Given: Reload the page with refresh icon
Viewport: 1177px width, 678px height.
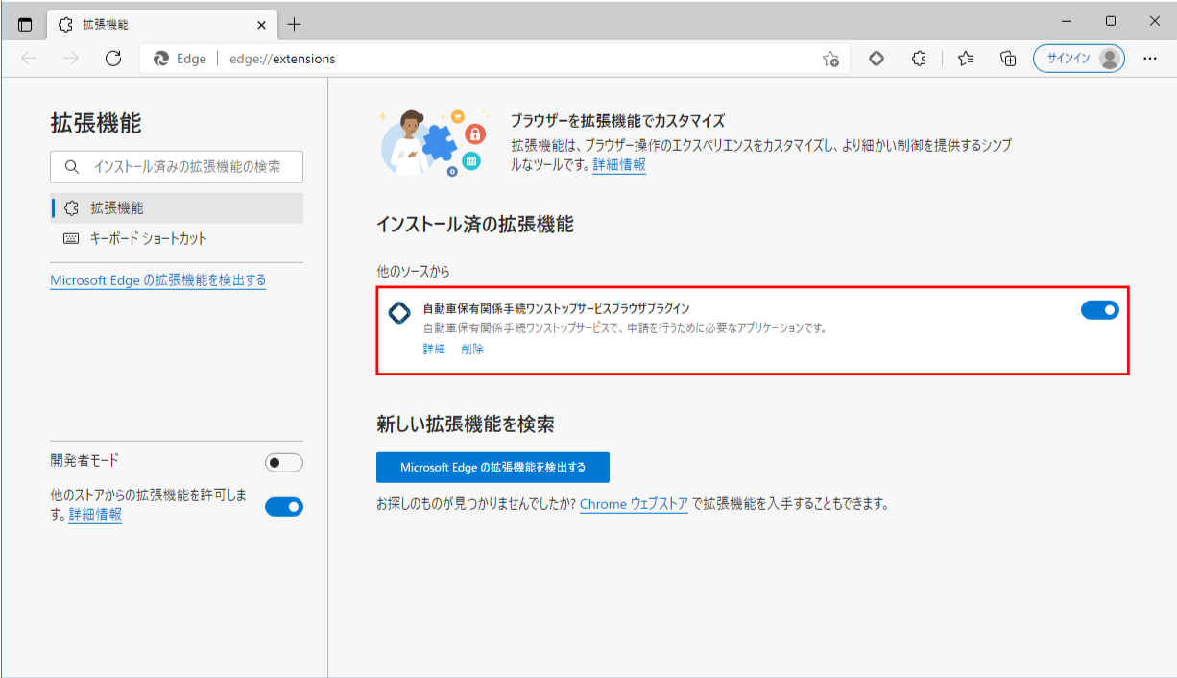Looking at the screenshot, I should click(x=113, y=59).
